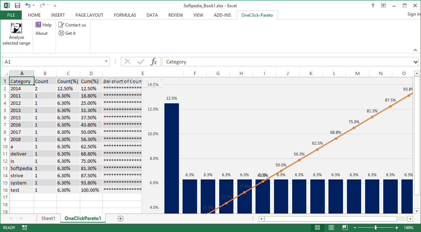Open Contact us

click(72, 25)
